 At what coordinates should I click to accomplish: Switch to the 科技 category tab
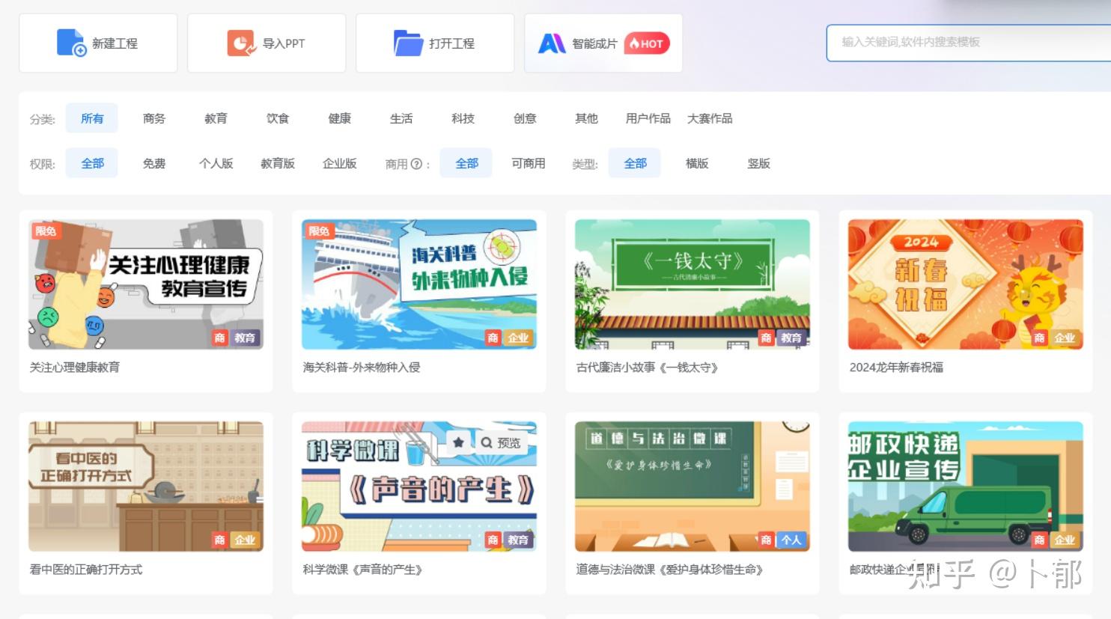(x=463, y=118)
